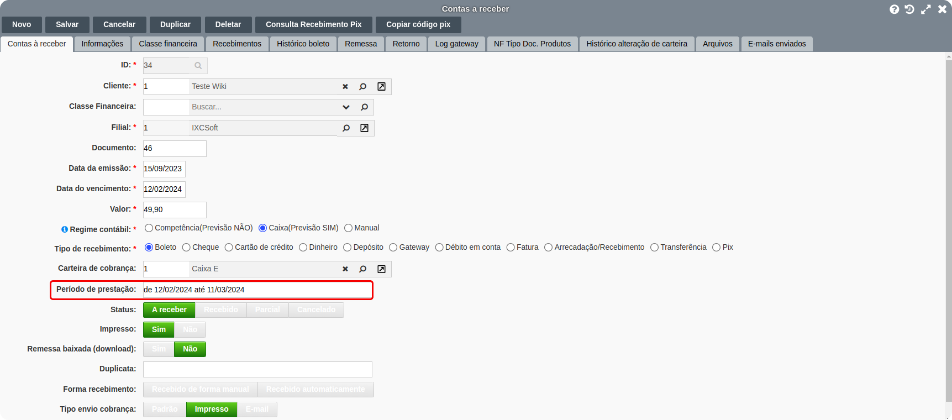This screenshot has width=952, height=420.
Task: Click the Deletar button
Action: 228,24
